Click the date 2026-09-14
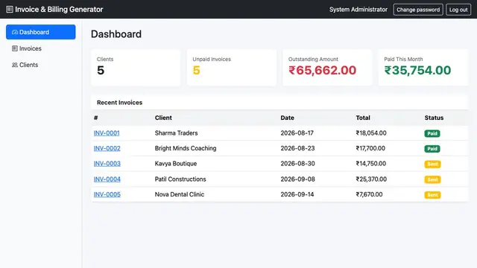 (297, 194)
